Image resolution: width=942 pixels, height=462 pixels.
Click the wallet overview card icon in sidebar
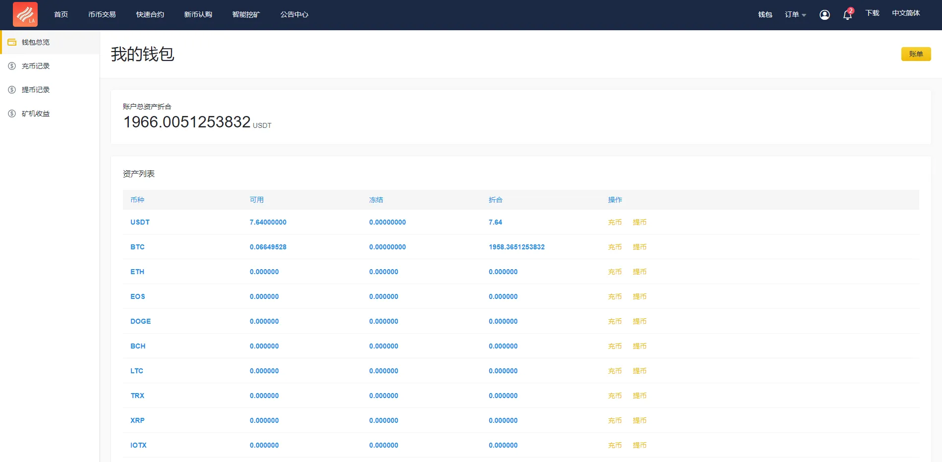[x=12, y=42]
